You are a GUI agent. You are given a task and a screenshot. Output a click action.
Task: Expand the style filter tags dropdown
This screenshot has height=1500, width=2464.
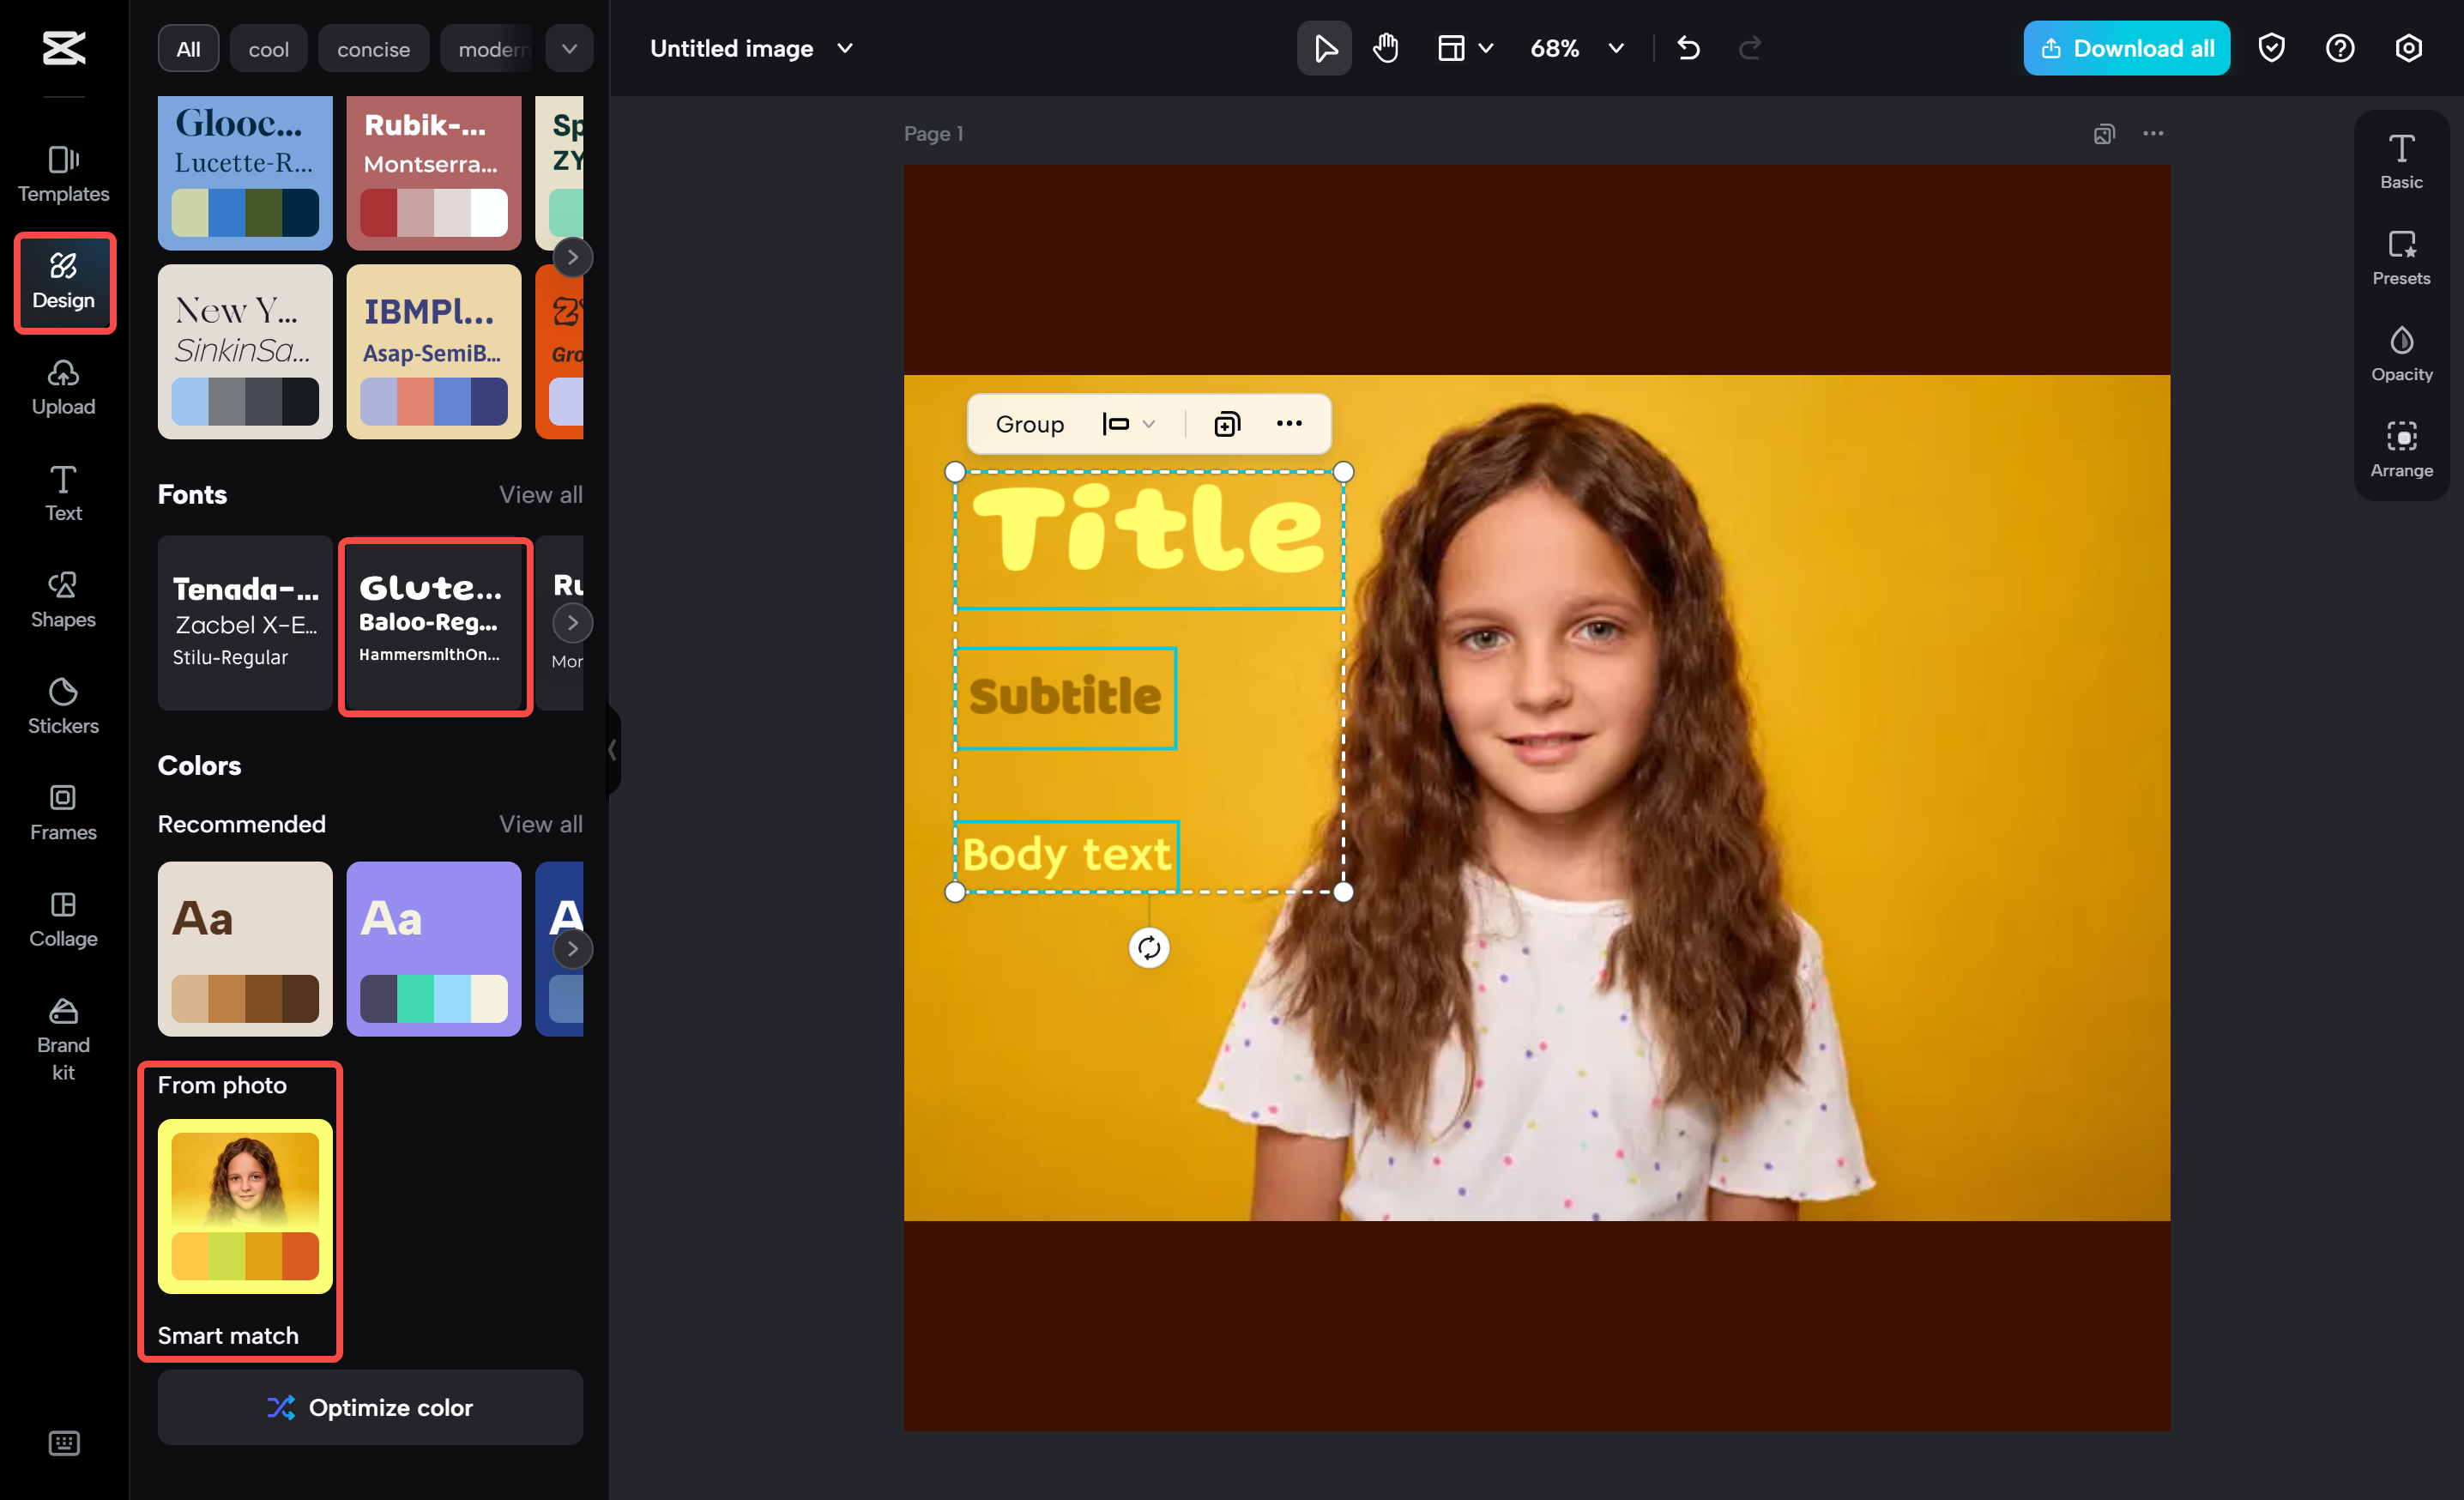click(x=569, y=49)
